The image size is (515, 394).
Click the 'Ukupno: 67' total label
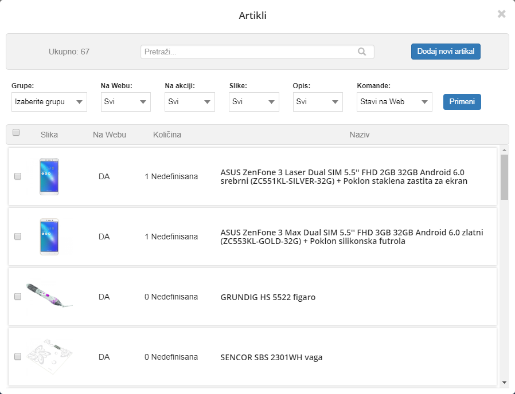(x=69, y=52)
